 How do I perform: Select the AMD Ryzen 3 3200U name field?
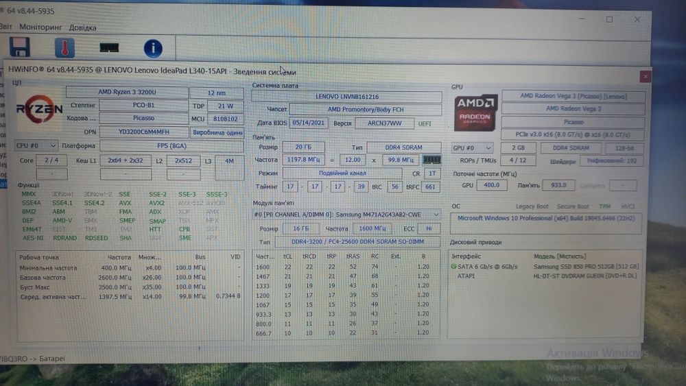pyautogui.click(x=127, y=93)
